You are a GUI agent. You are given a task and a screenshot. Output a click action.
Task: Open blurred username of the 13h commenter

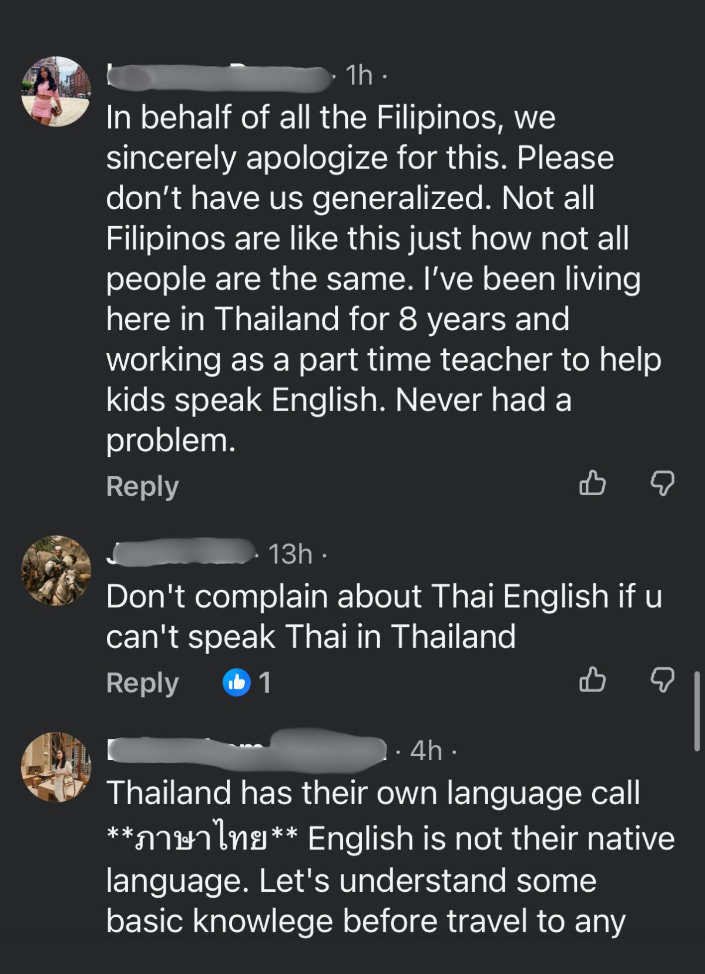[x=182, y=553]
